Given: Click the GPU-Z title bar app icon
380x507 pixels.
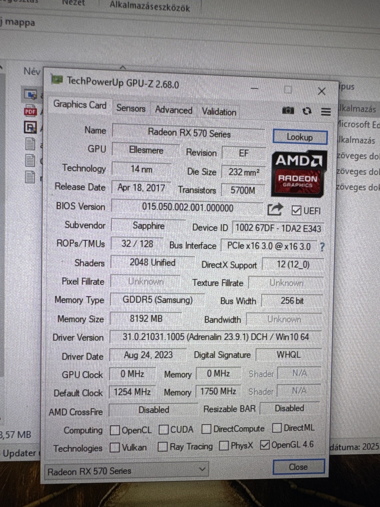Looking at the screenshot, I should click(57, 80).
